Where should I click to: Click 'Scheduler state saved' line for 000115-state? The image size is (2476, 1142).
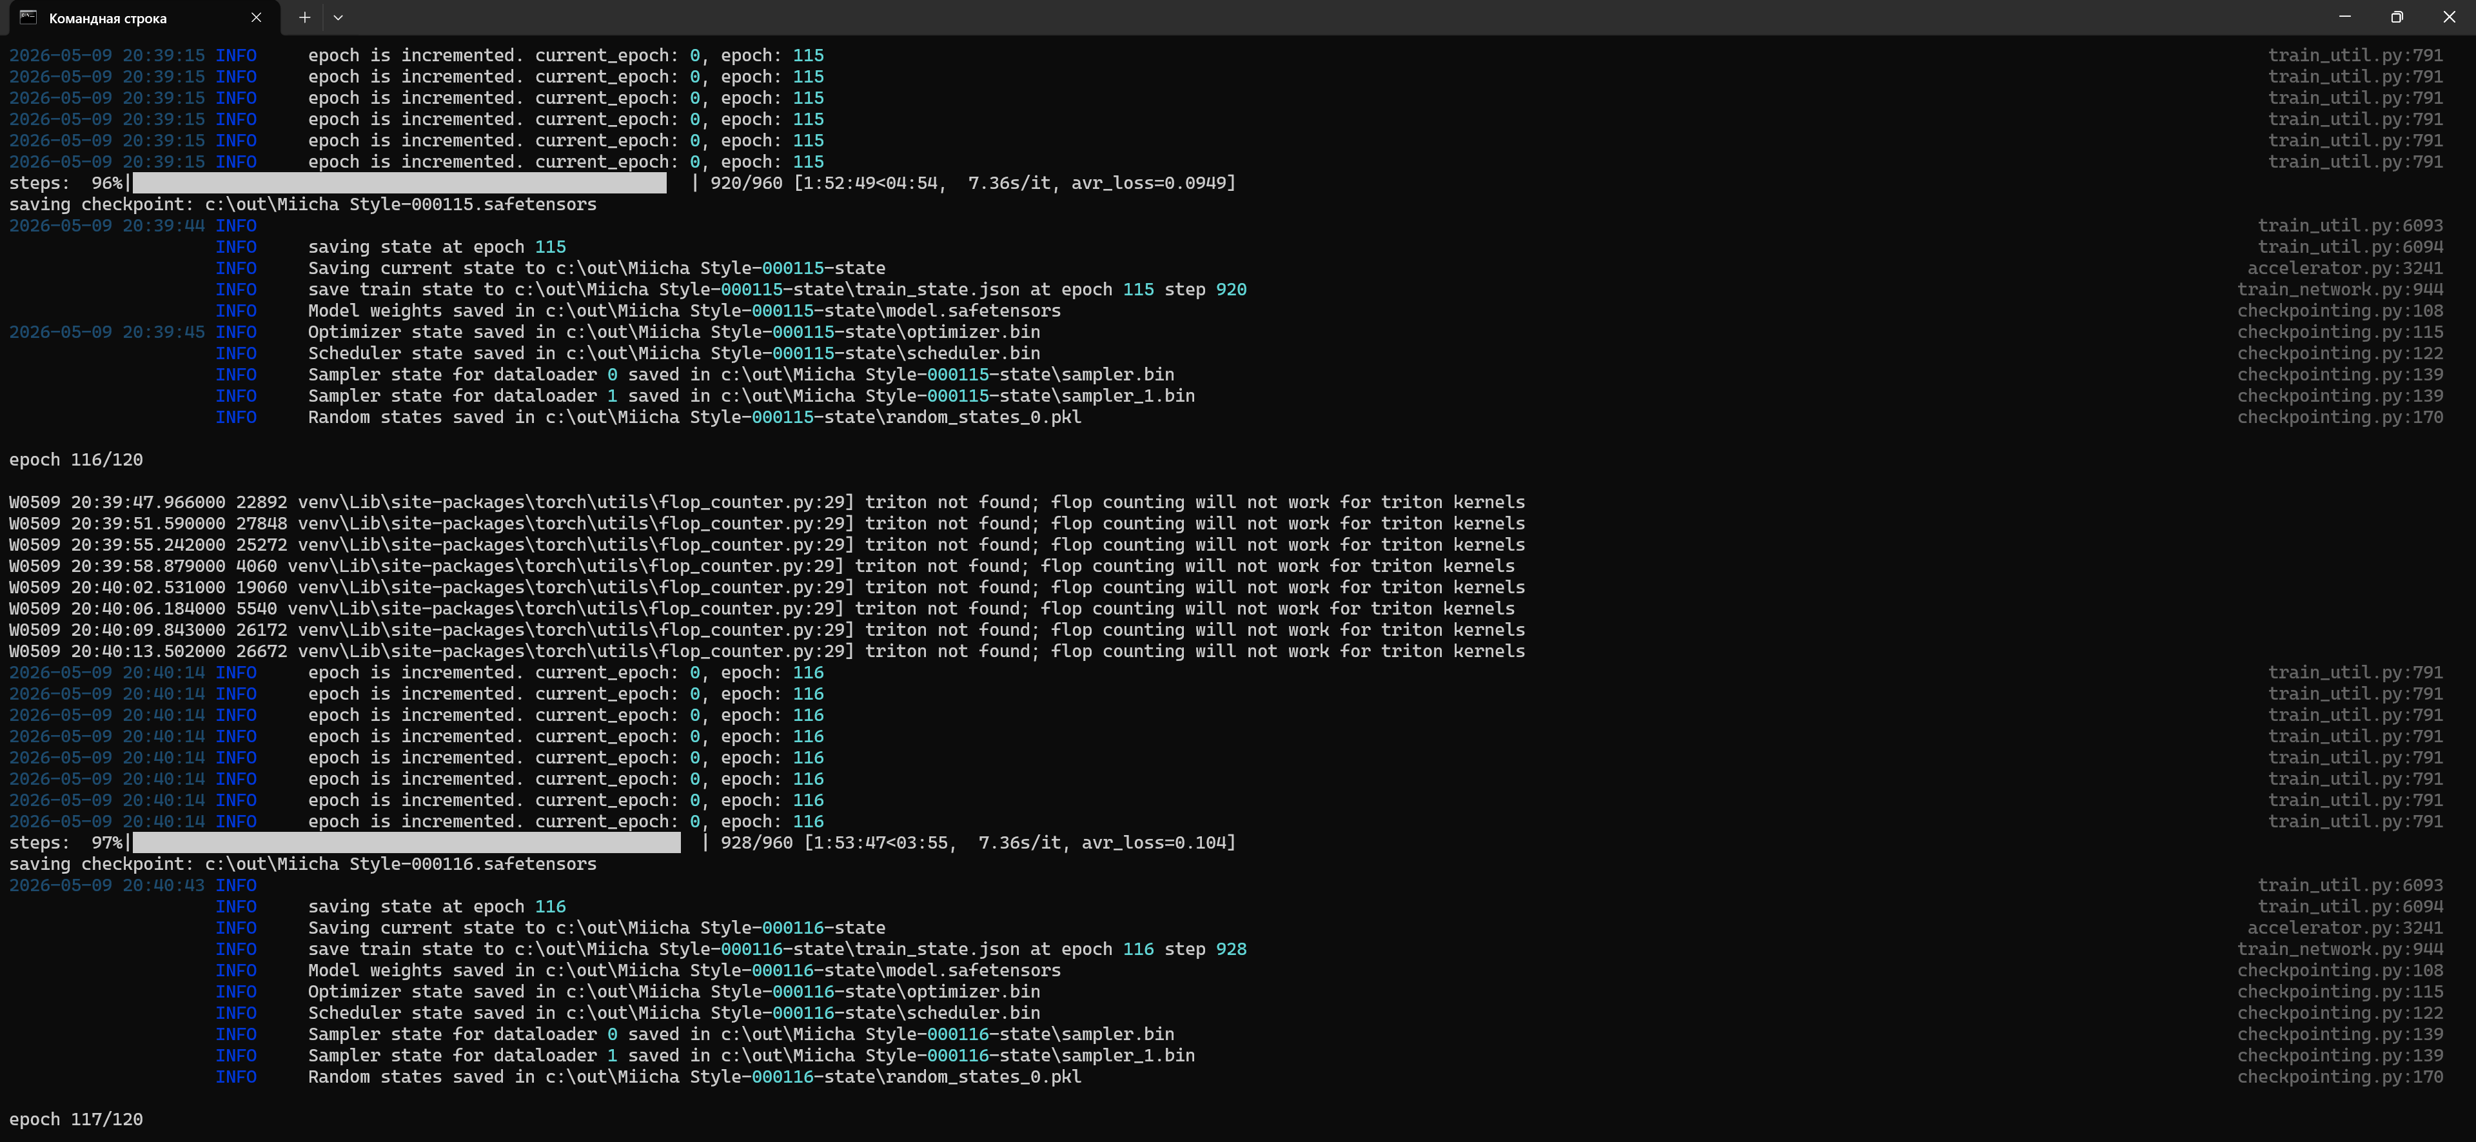(674, 354)
